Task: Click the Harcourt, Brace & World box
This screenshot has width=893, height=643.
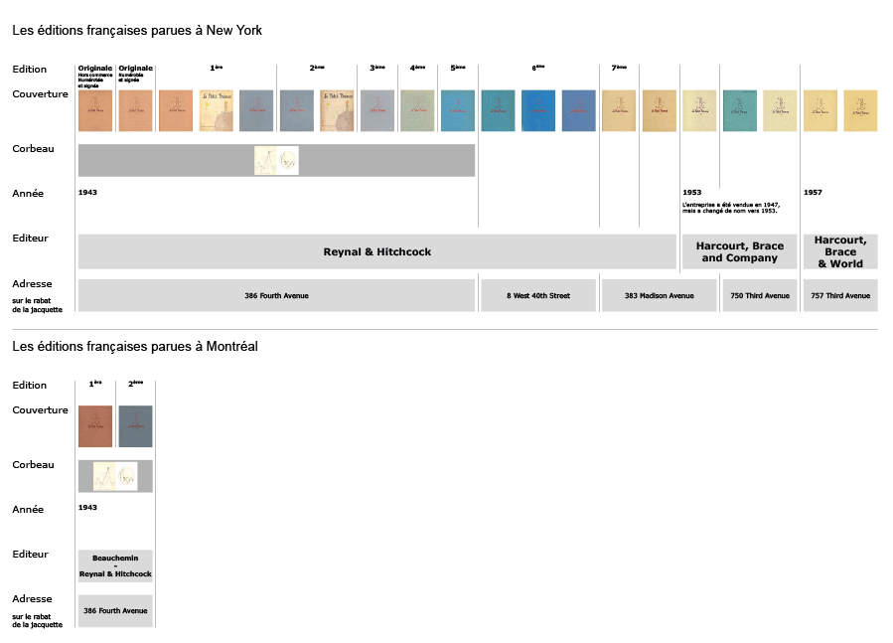Action: point(840,251)
